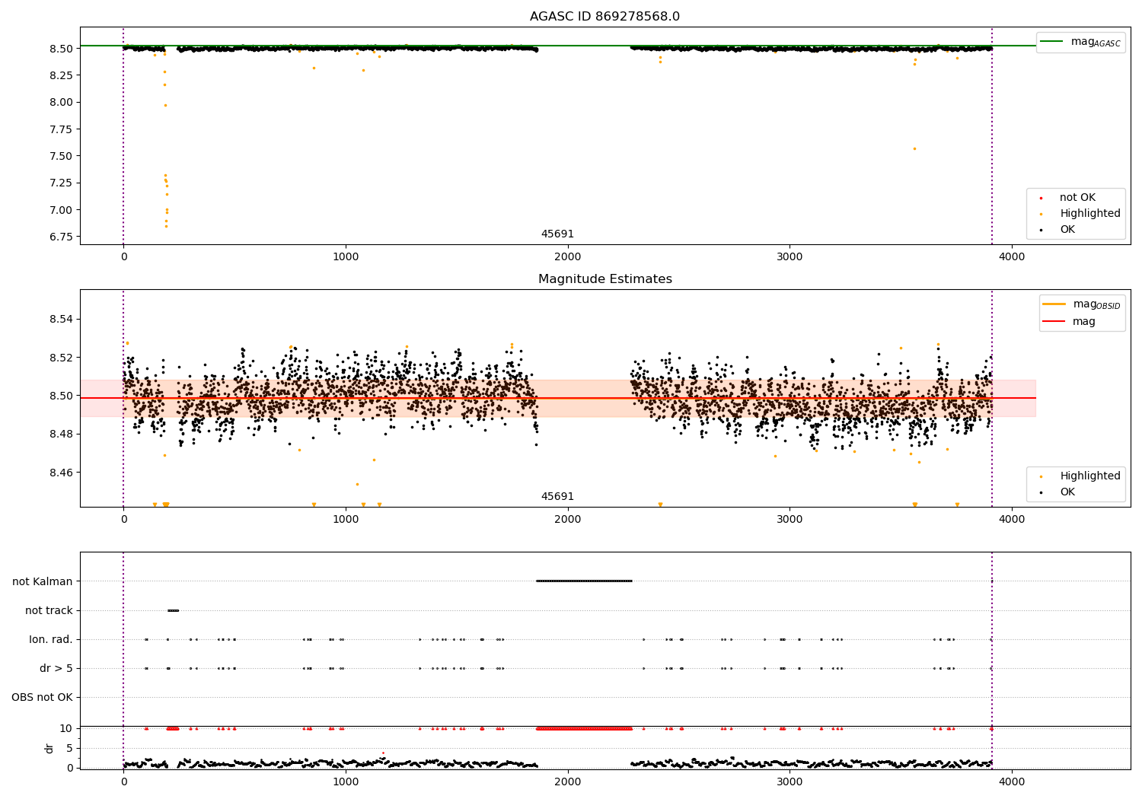Click the 8.54 y-axis tick in middle plot
Image resolution: width=1142 pixels, height=799 pixels.
point(61,319)
